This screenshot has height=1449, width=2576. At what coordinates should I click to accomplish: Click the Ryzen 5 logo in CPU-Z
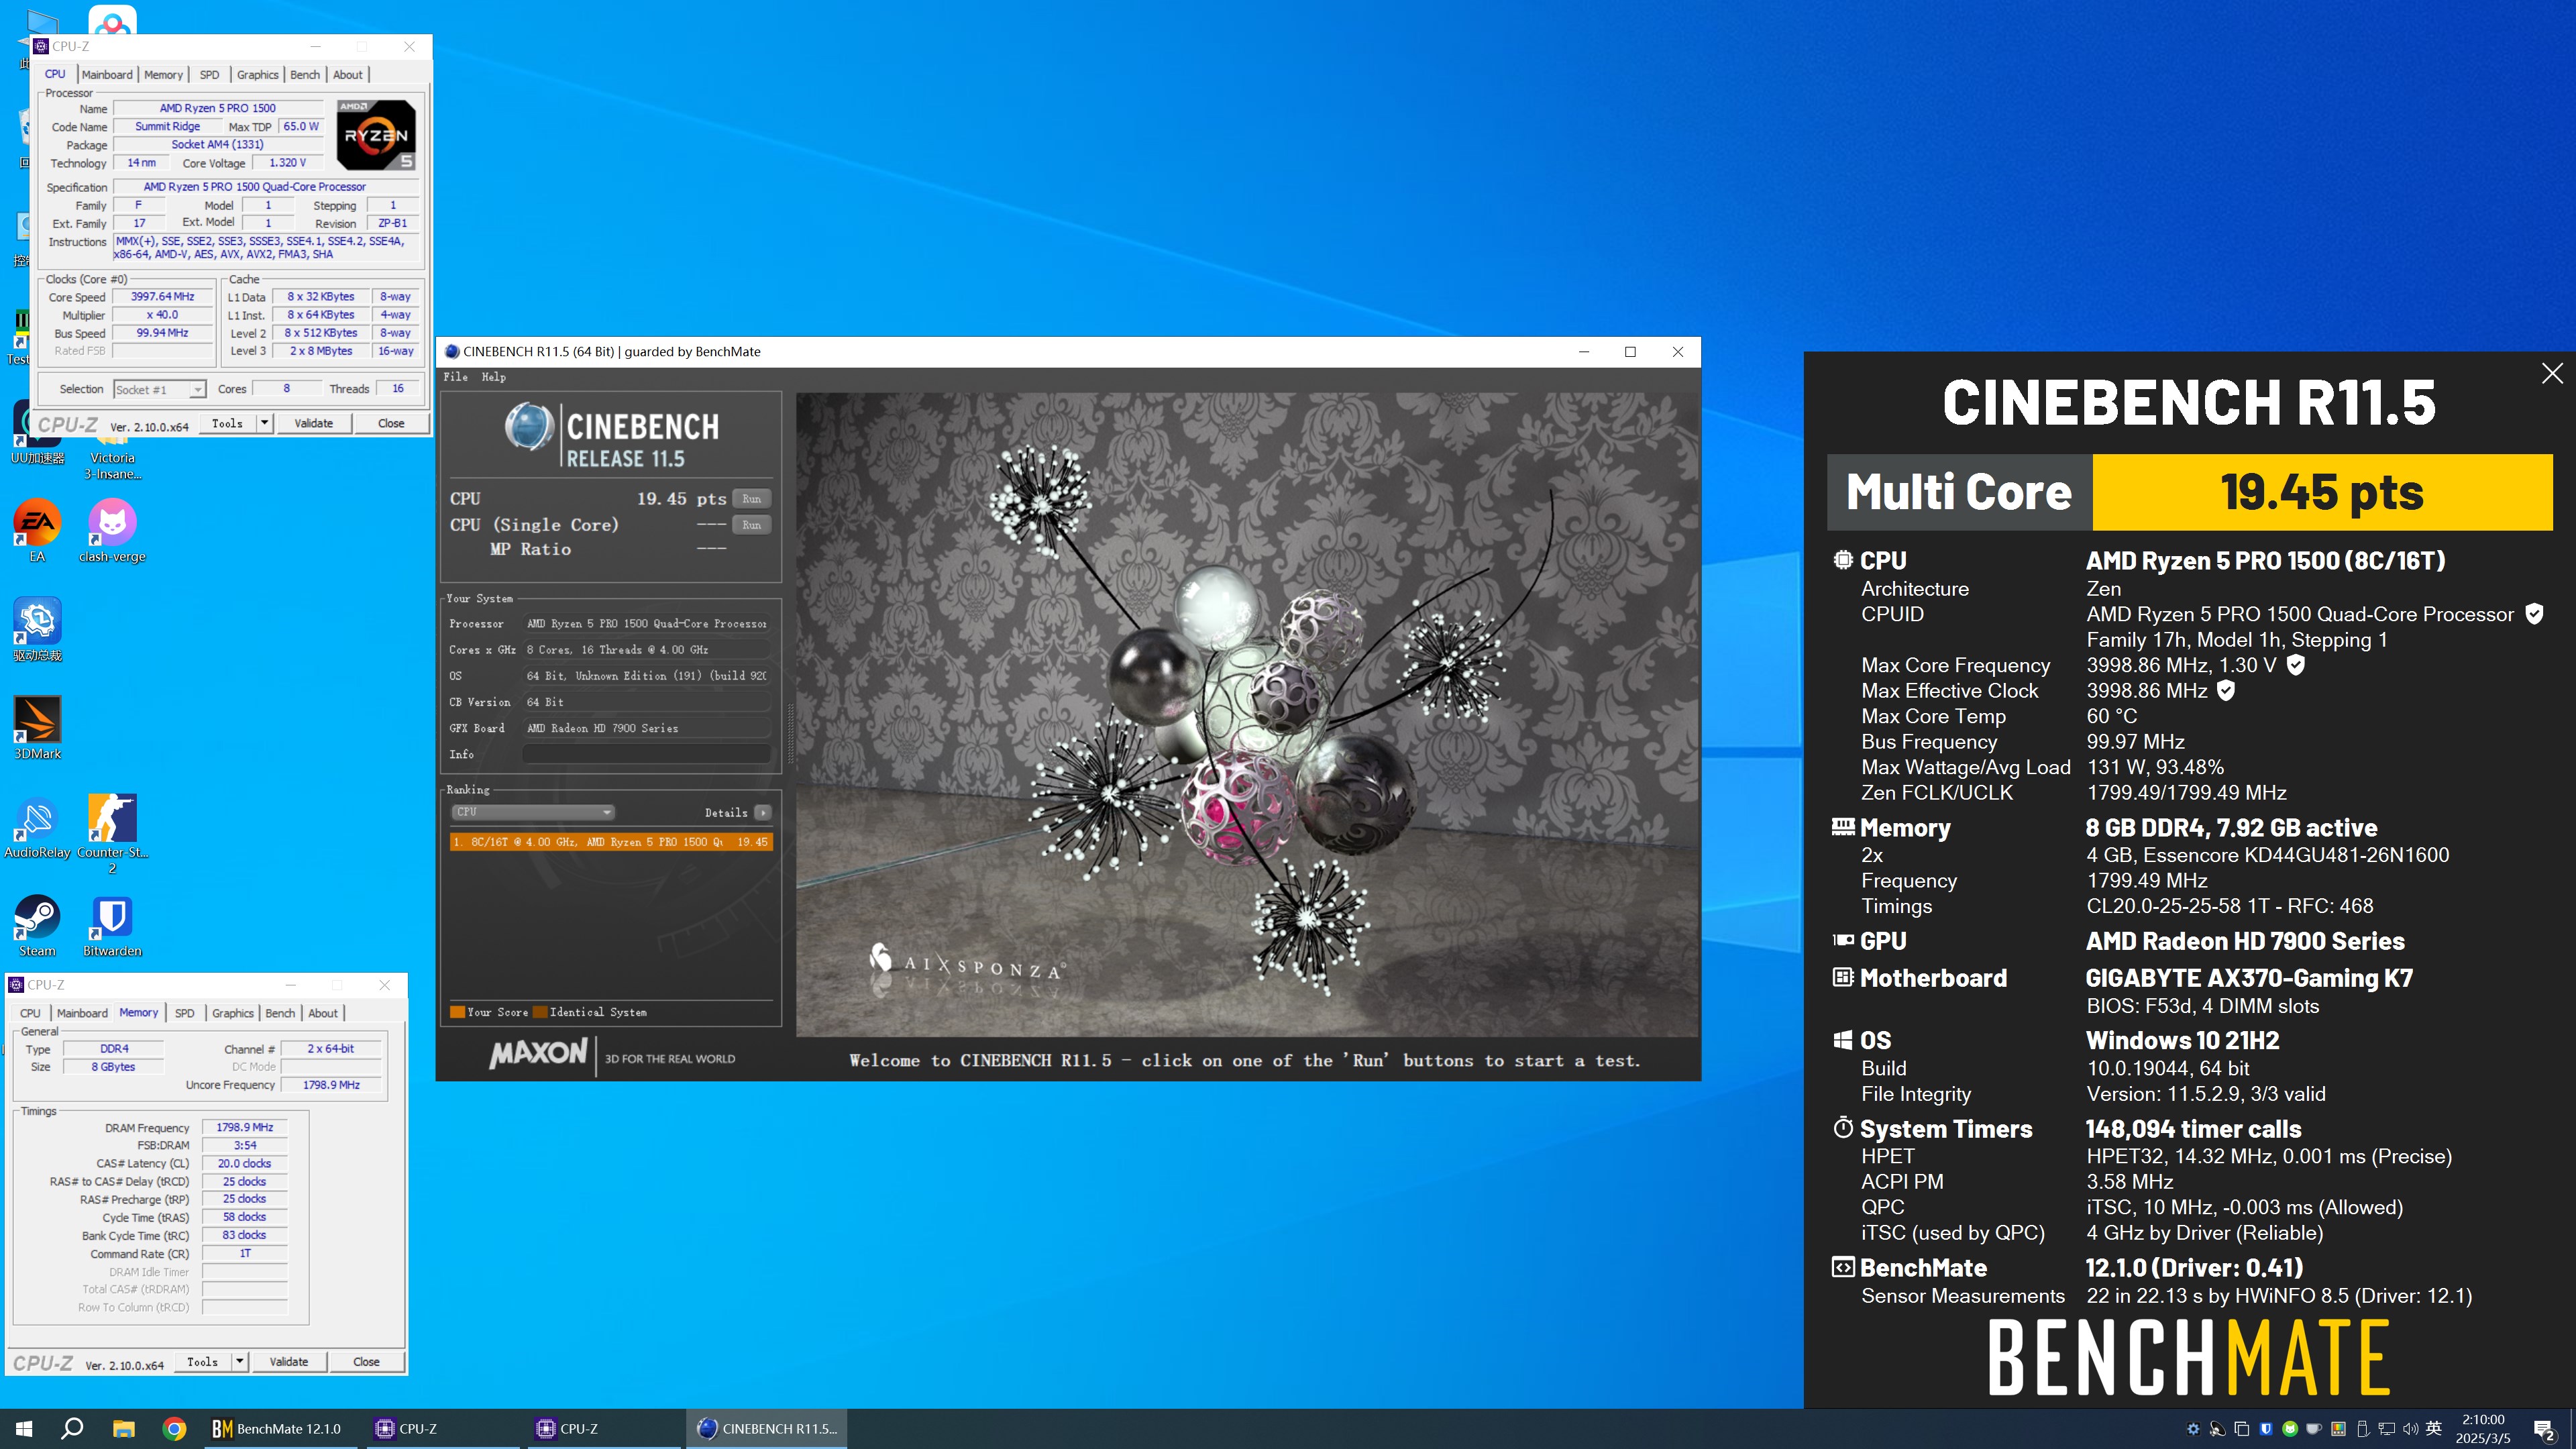(x=376, y=134)
